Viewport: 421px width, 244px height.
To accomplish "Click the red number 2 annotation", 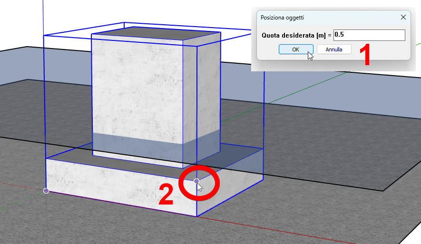I will [166, 194].
